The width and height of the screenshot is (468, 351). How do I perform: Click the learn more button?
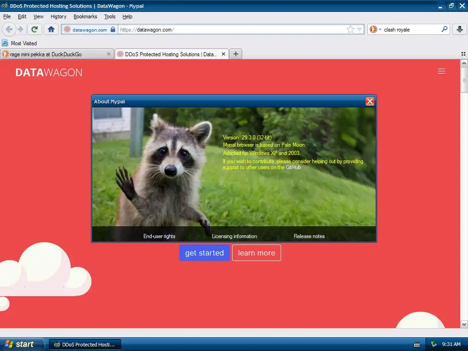(256, 253)
